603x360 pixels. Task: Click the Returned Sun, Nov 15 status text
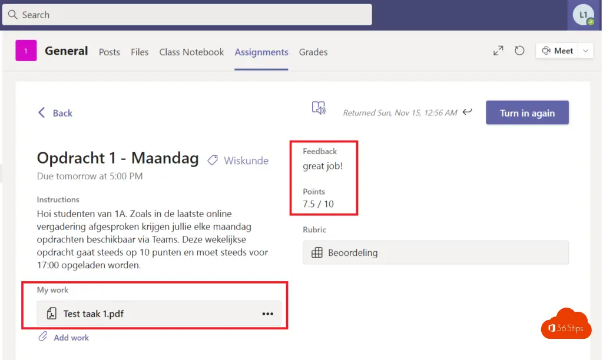(400, 112)
